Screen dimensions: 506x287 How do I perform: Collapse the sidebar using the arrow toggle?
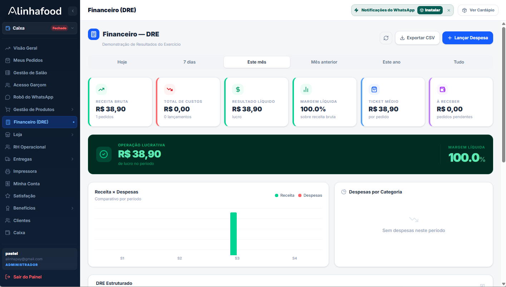pos(73,11)
